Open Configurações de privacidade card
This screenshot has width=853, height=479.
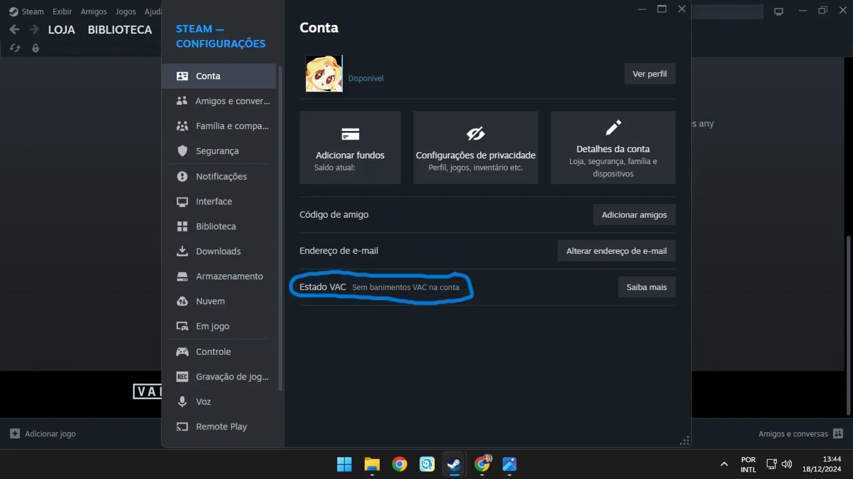pos(476,148)
